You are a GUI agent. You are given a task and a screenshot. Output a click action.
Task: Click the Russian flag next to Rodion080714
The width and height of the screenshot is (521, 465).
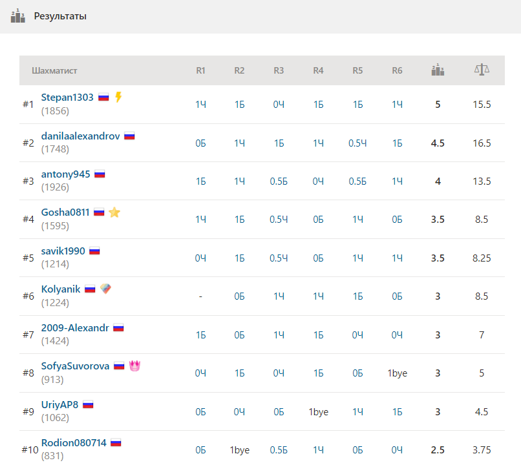pos(116,443)
